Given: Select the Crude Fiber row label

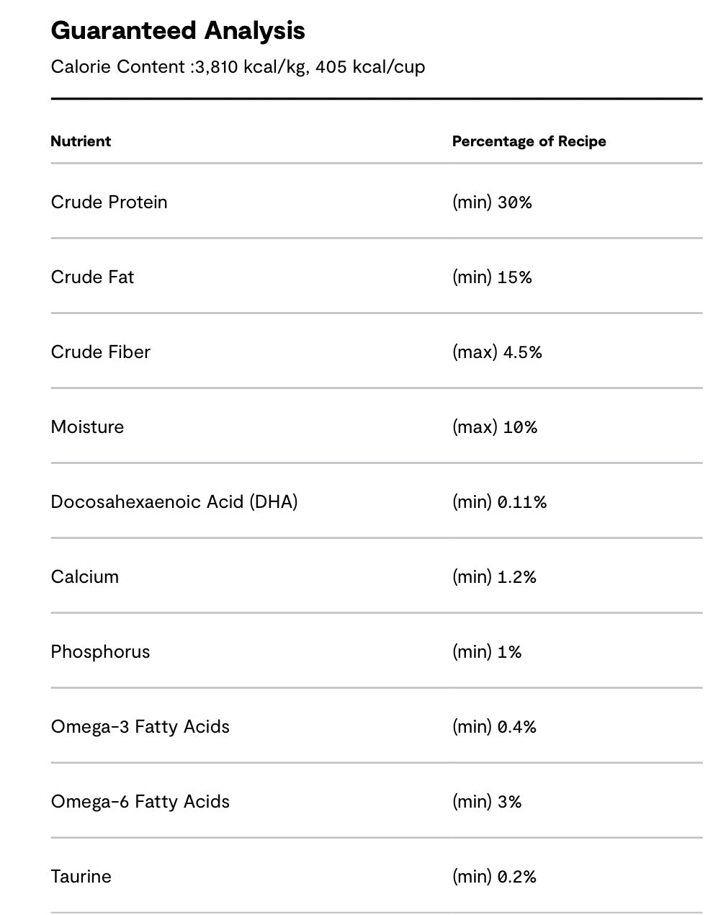Looking at the screenshot, I should tap(100, 352).
